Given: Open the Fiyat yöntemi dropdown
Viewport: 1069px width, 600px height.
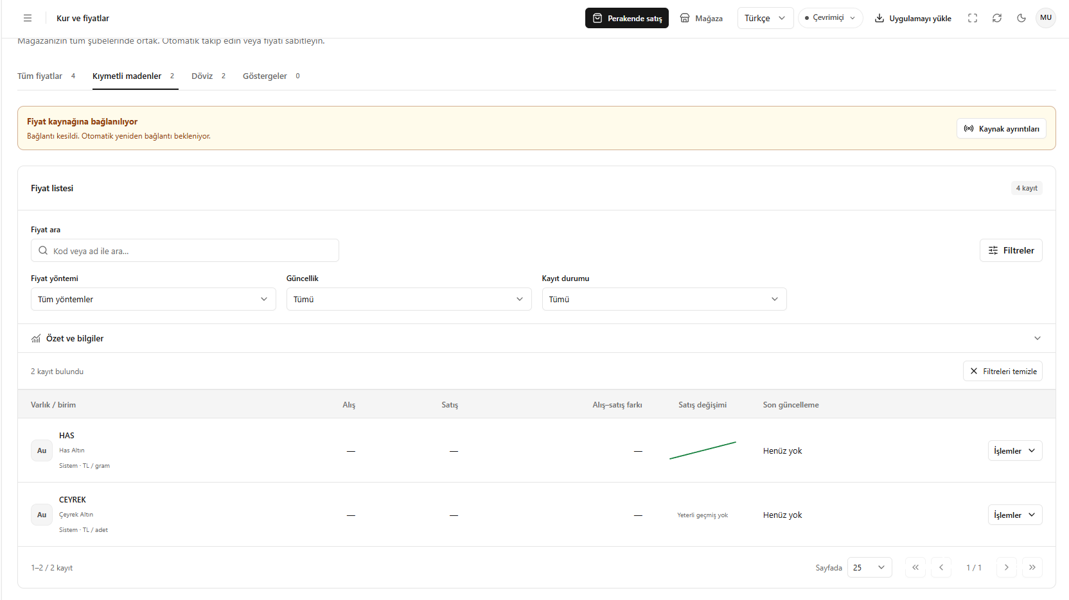Looking at the screenshot, I should click(154, 299).
